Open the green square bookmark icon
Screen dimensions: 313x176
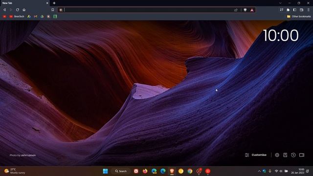pyautogui.click(x=55, y=17)
